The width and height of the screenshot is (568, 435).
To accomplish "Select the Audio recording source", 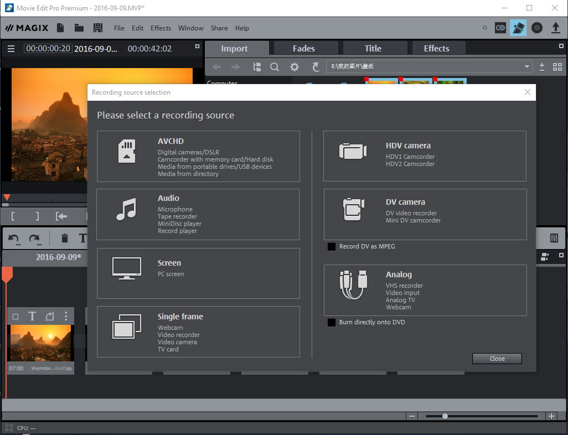I will [x=198, y=214].
